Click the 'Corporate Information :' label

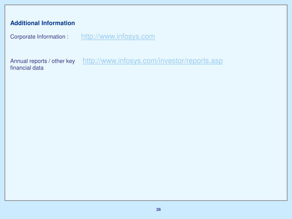39,37
